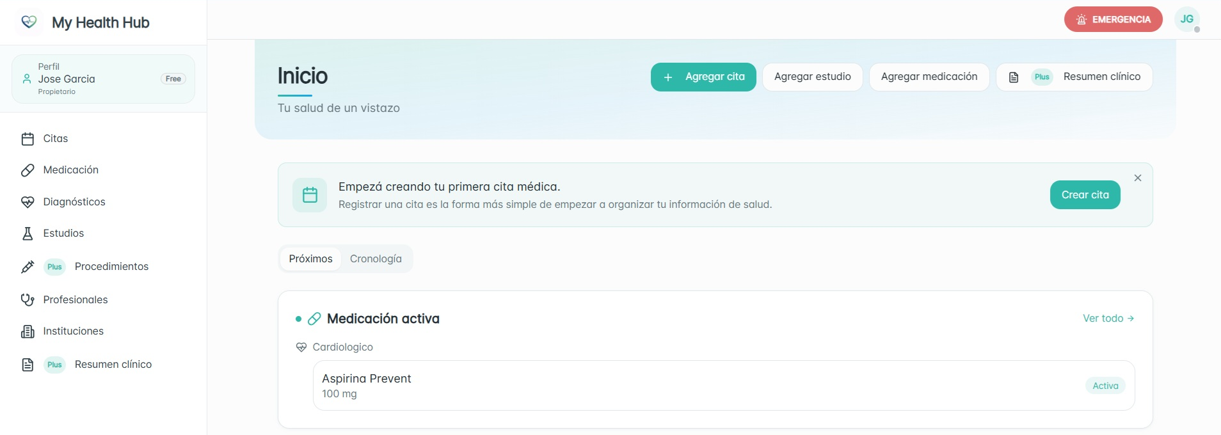The height and width of the screenshot is (435, 1221).
Task: Follow the Ver todo link
Action: pyautogui.click(x=1108, y=319)
